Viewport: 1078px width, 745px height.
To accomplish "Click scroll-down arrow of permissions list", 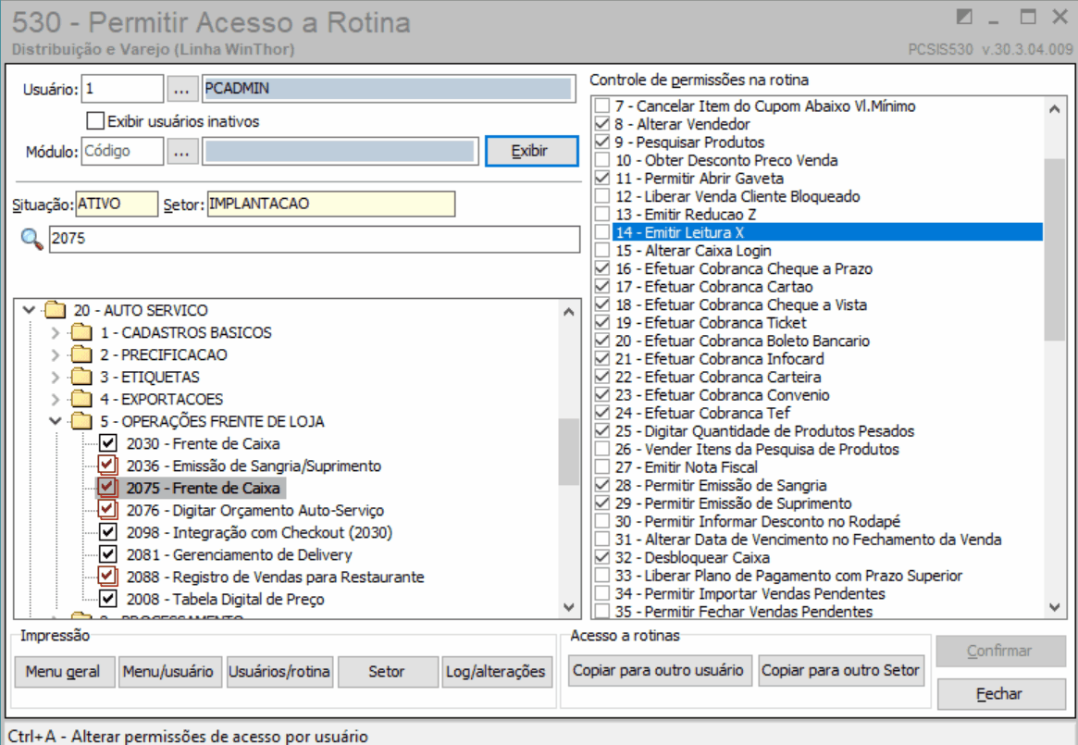I will (1054, 607).
